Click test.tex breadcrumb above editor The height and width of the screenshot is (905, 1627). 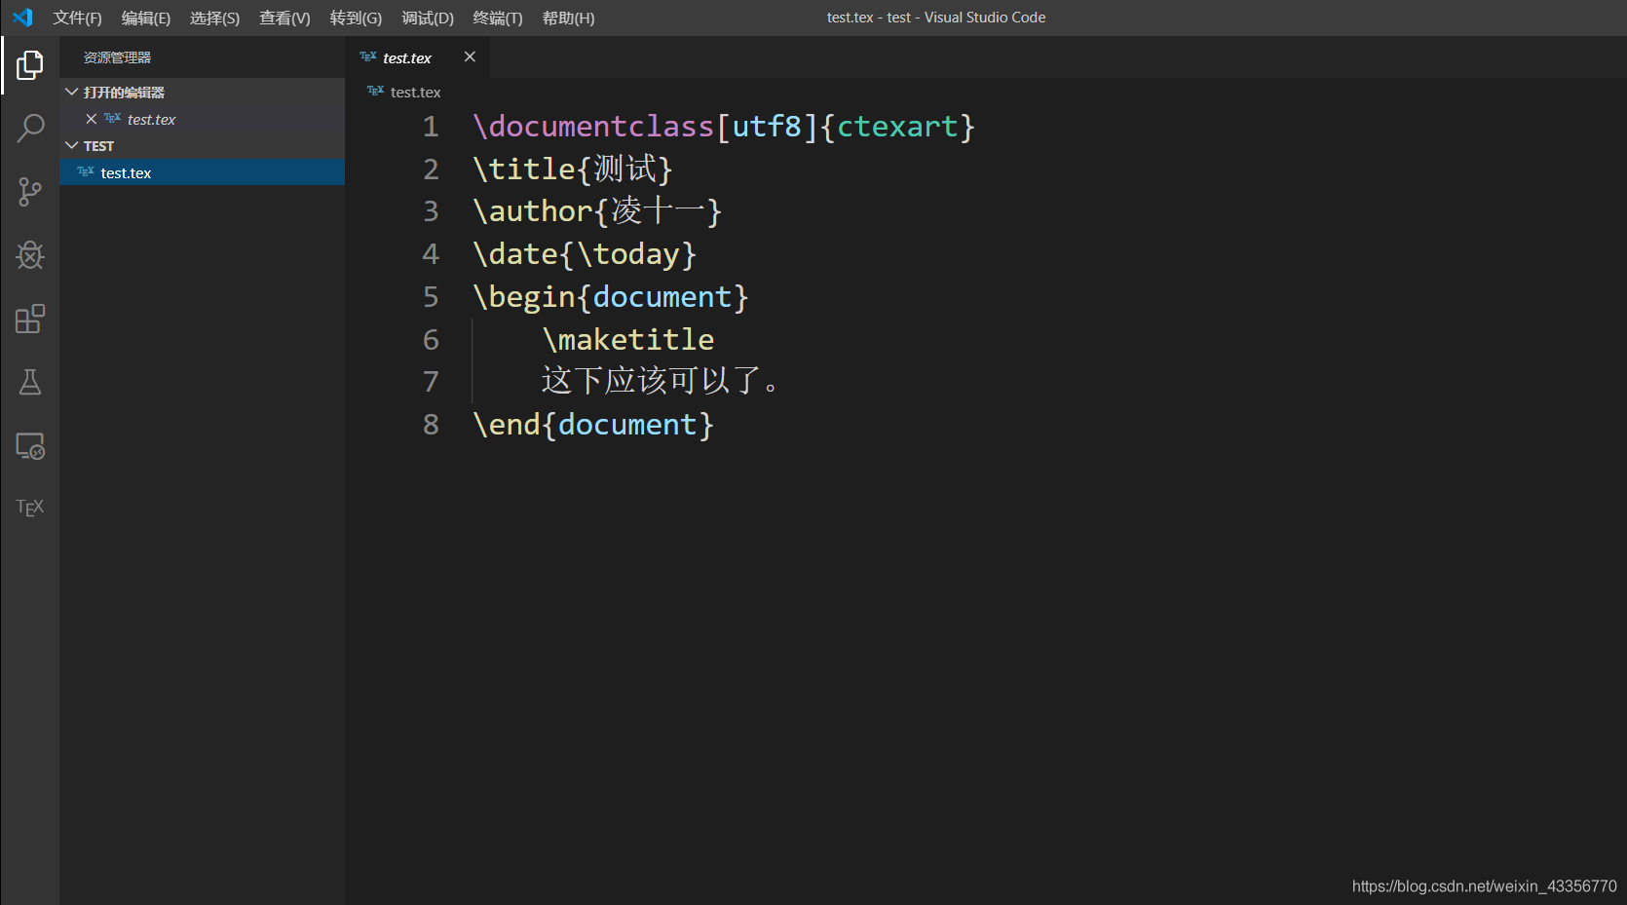(415, 92)
